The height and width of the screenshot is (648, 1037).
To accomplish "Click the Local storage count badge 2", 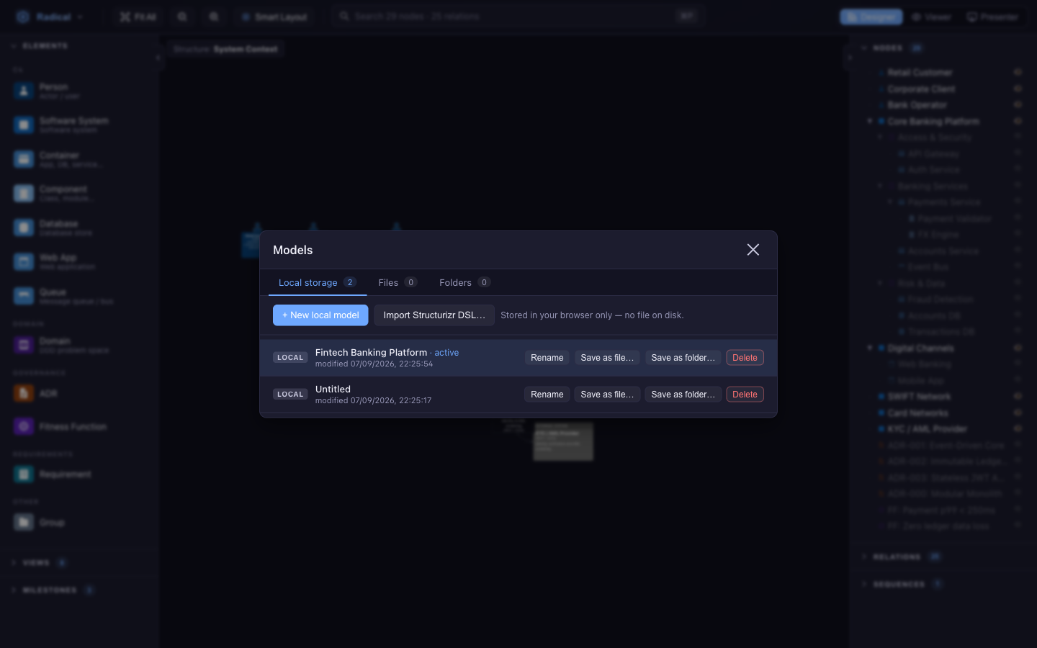I will [350, 282].
